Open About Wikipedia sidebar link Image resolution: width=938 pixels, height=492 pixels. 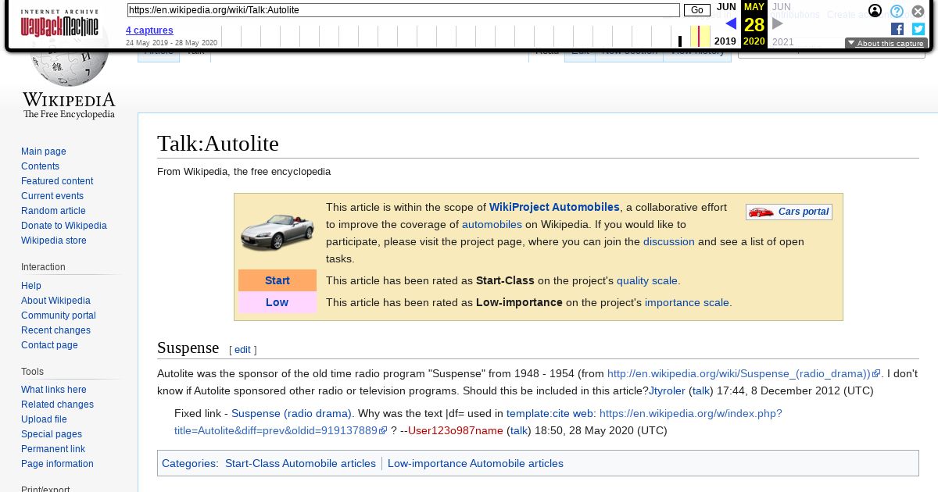(55, 301)
